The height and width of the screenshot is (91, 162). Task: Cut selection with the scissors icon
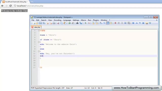click(x=58, y=23)
